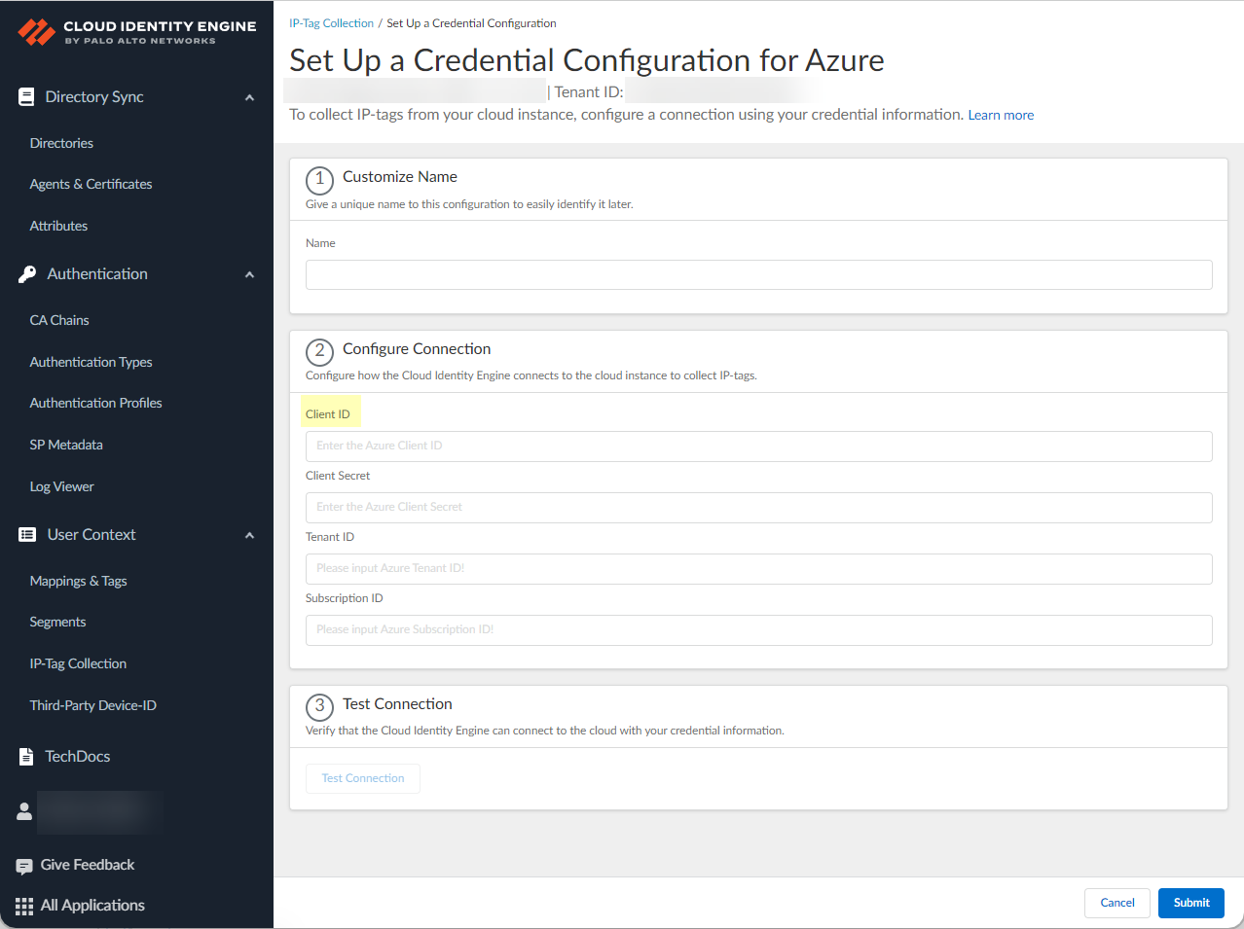This screenshot has height=929, width=1244.
Task: Follow the Learn more link
Action: tap(1001, 115)
